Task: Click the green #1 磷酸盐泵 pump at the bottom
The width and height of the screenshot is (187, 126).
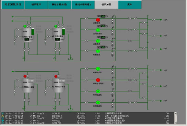Action: tap(98, 103)
